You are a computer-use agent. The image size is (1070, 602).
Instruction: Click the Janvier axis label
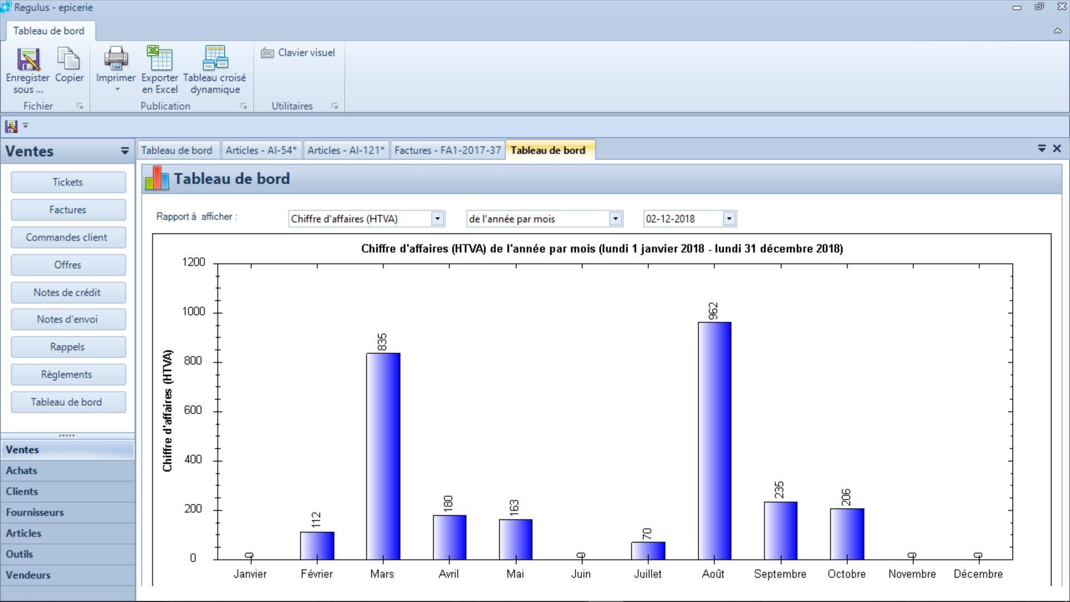pyautogui.click(x=250, y=574)
